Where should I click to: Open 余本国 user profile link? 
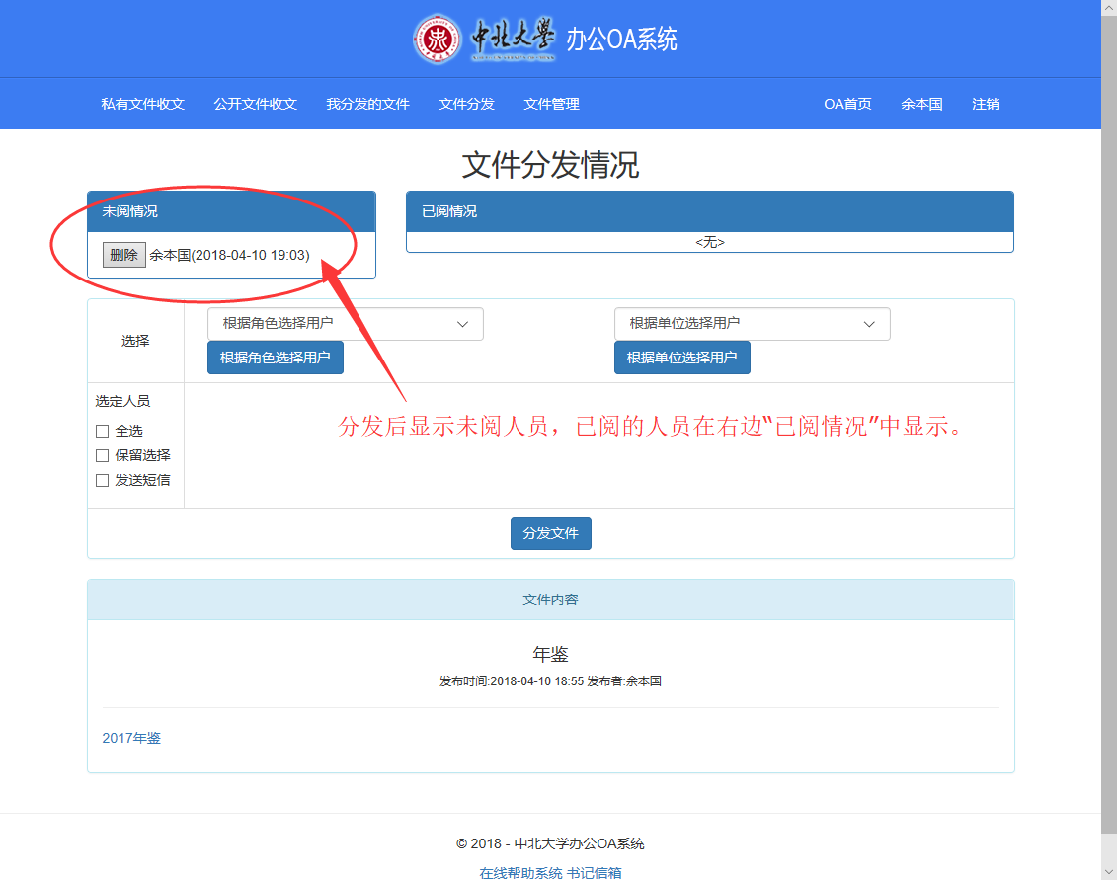tap(921, 104)
